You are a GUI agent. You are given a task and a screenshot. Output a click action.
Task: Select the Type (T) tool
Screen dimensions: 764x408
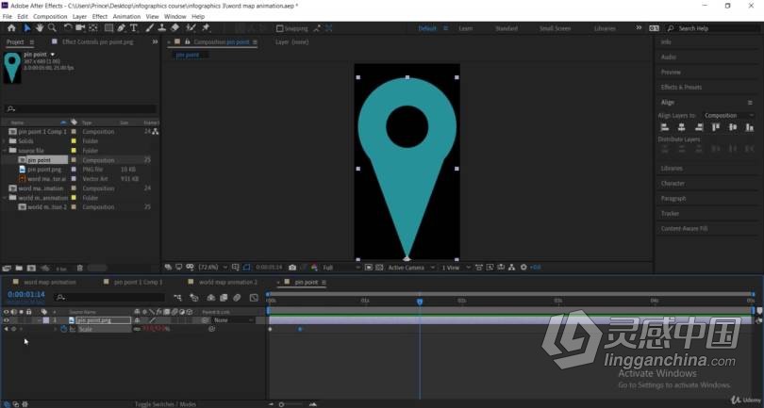pyautogui.click(x=134, y=28)
